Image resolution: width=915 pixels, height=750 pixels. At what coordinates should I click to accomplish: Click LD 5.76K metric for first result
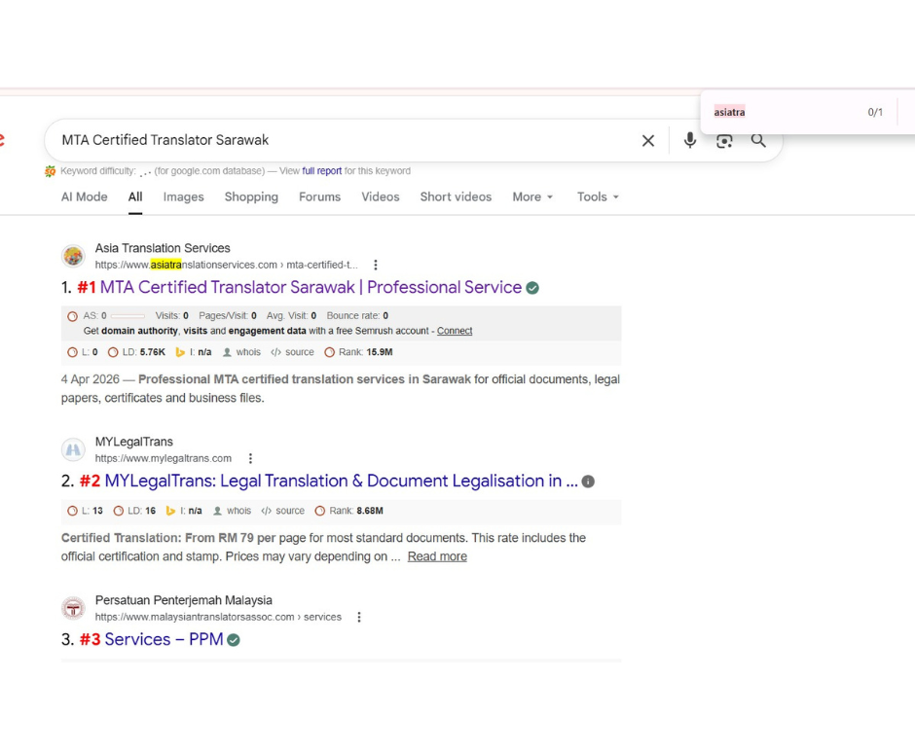(136, 352)
